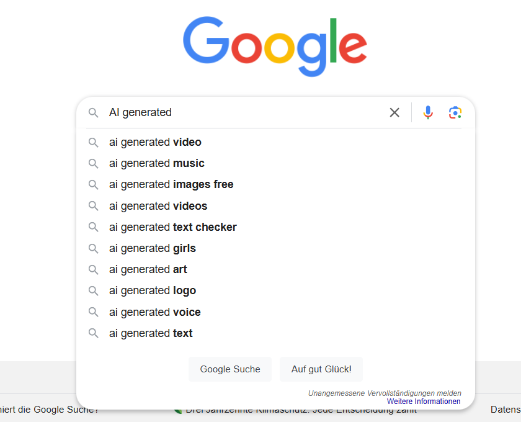Click the Google logo
The height and width of the screenshot is (422, 521).
(275, 47)
